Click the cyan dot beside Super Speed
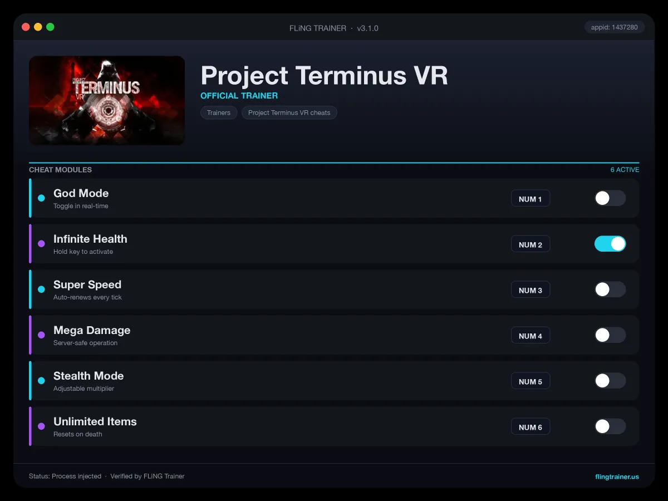The width and height of the screenshot is (668, 501). (x=41, y=289)
